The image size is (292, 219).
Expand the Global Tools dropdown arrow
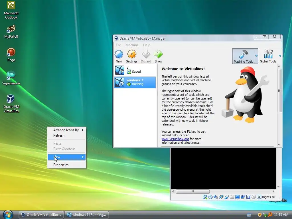point(280,56)
